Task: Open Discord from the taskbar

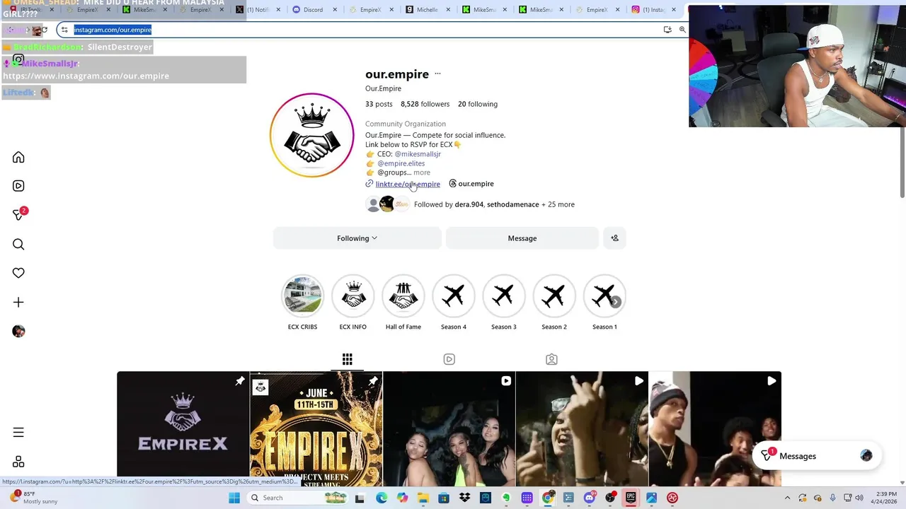Action: click(x=589, y=498)
